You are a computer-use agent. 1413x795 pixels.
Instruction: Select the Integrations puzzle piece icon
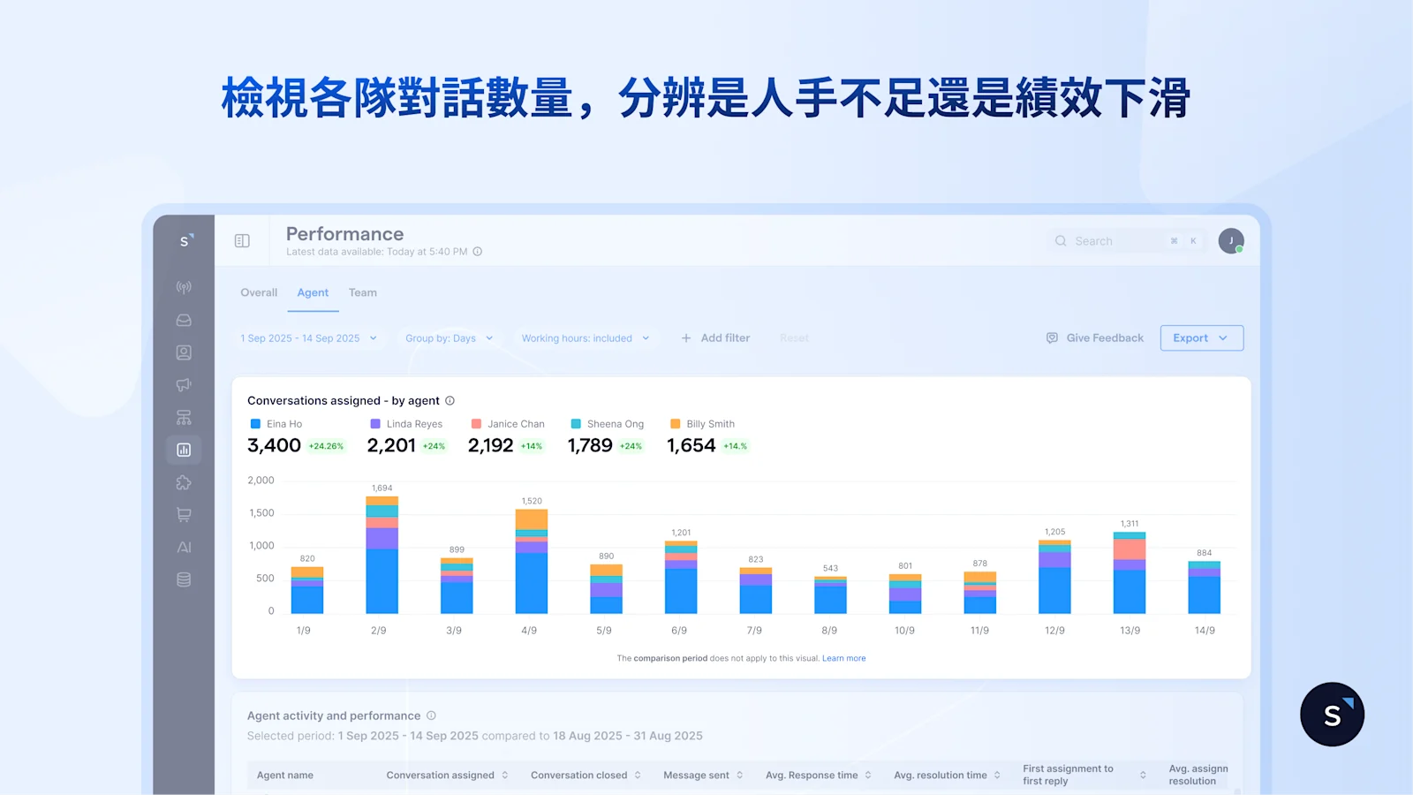[x=184, y=482]
